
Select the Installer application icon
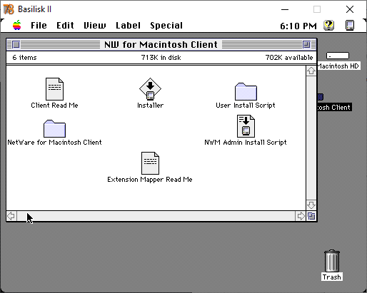[x=150, y=88]
